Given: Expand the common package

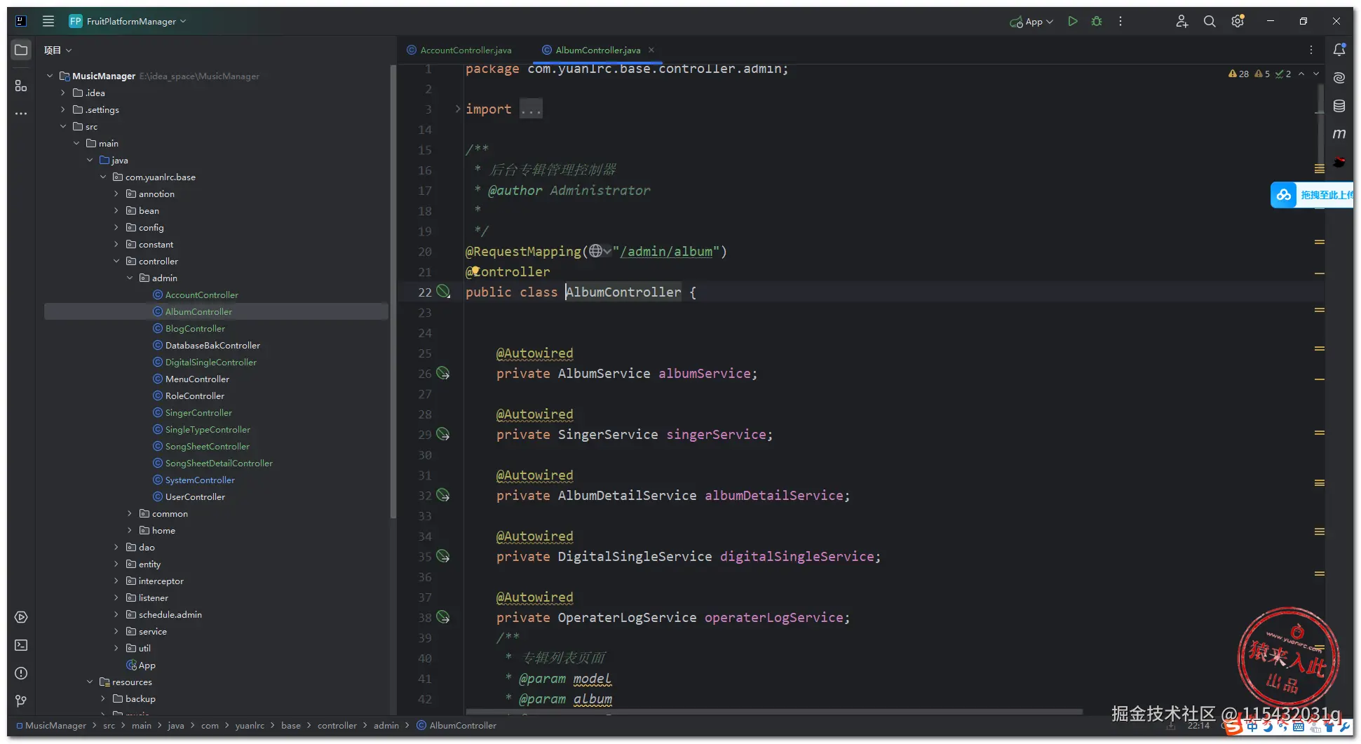Looking at the screenshot, I should pyautogui.click(x=129, y=513).
